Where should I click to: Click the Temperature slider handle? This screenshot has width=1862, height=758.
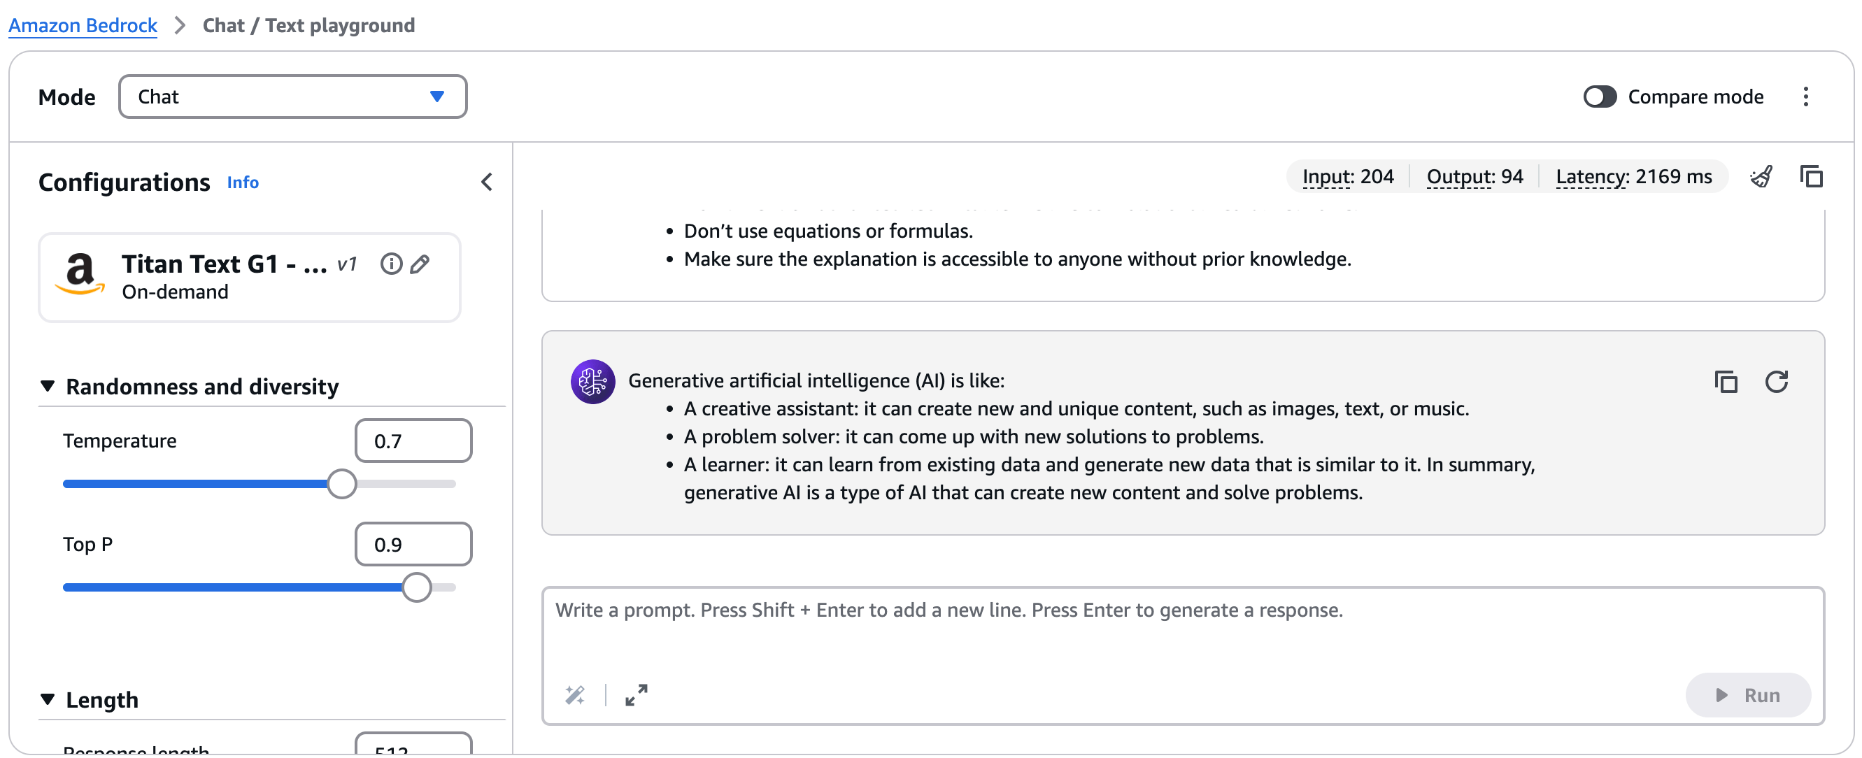pos(342,484)
